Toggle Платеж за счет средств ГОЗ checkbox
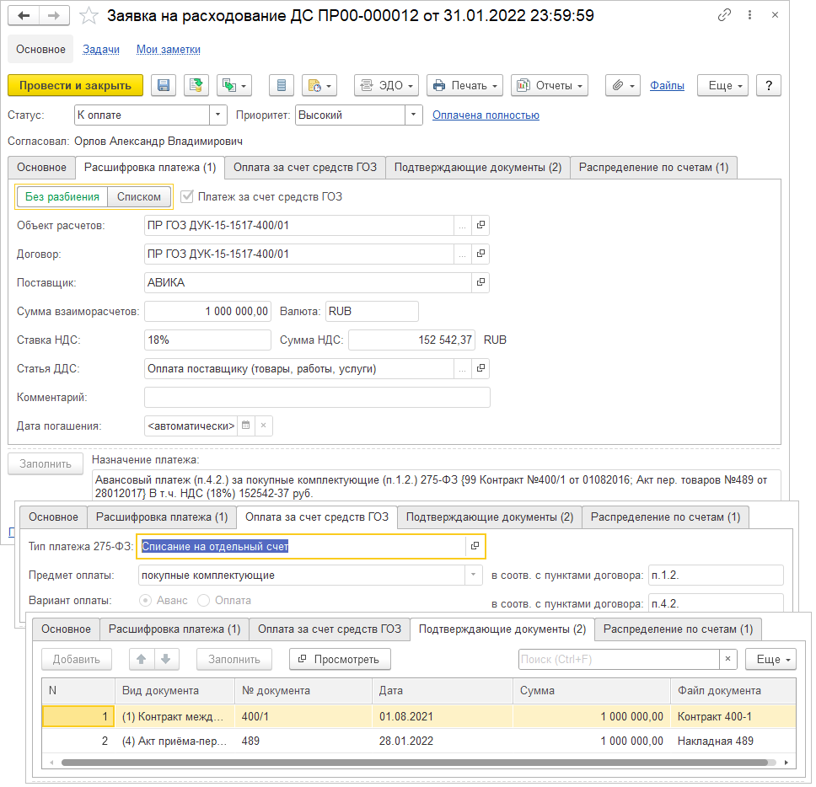Image resolution: width=816 pixels, height=787 pixels. pos(186,196)
